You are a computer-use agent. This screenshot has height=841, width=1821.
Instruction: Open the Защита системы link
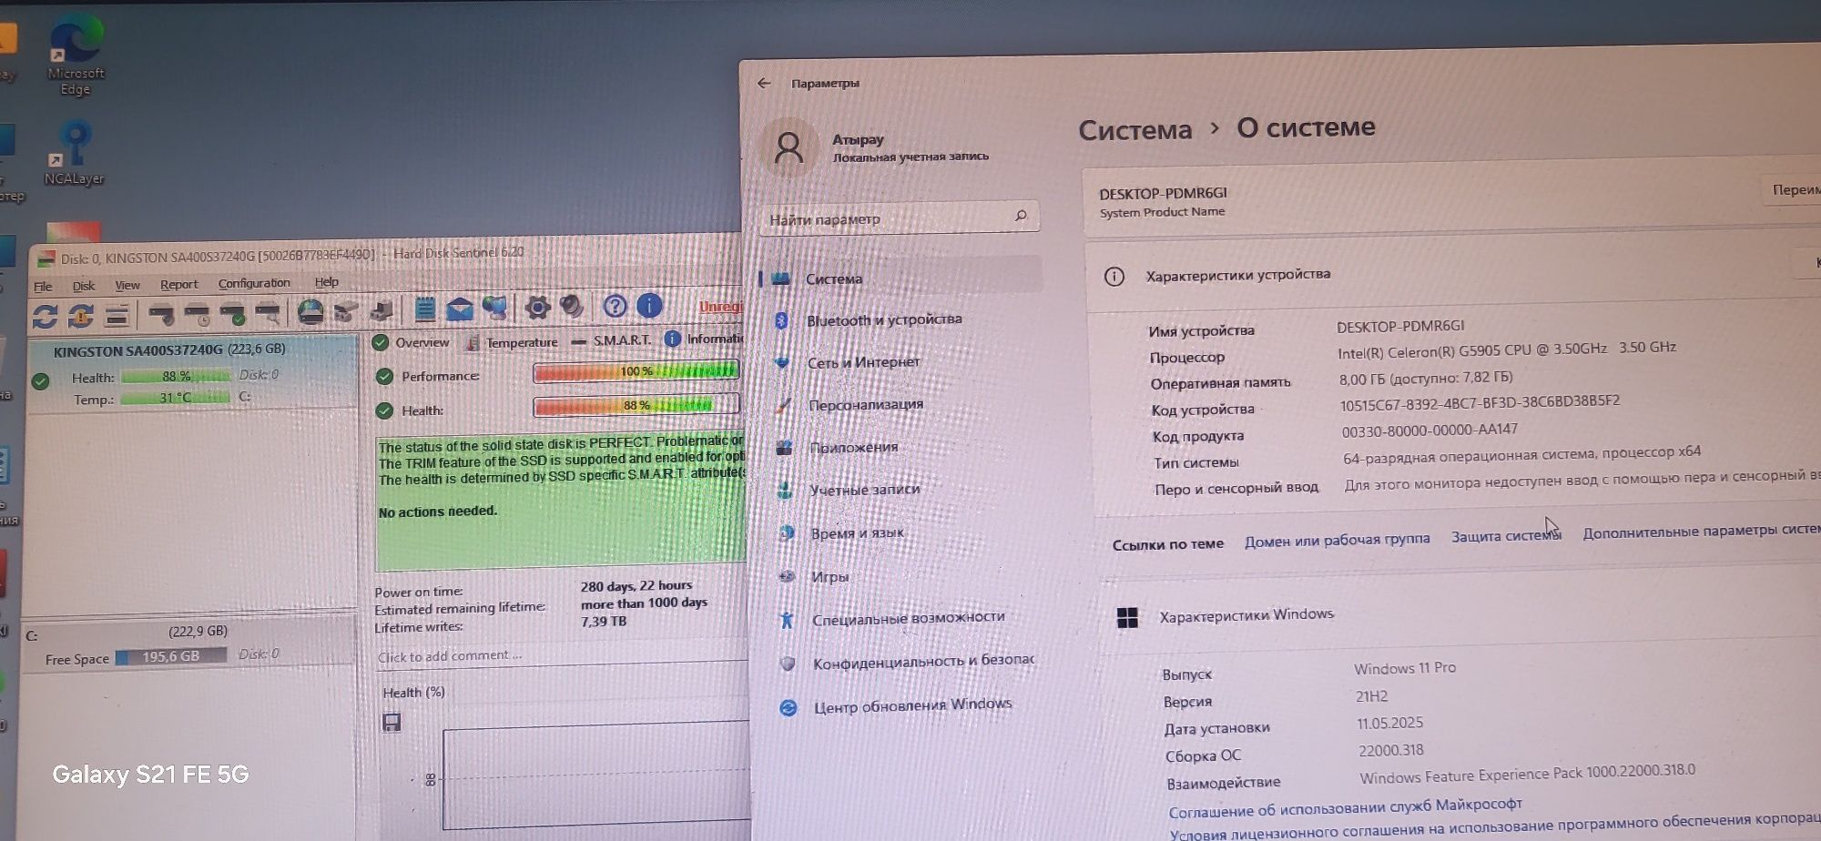[x=1506, y=536]
